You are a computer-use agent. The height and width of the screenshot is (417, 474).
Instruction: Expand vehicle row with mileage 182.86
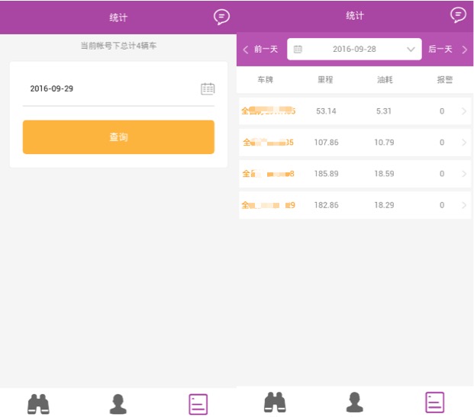point(464,205)
